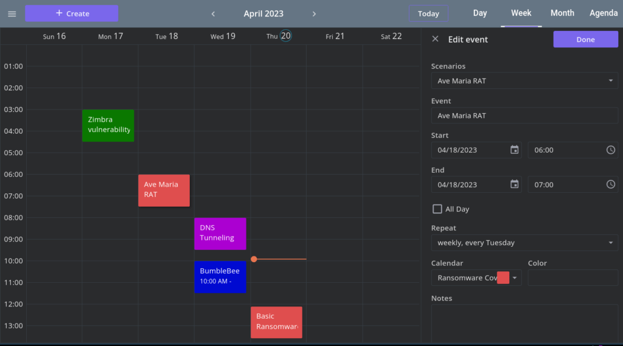This screenshot has width=623, height=346.
Task: Click the current time marker dot
Action: (254, 259)
